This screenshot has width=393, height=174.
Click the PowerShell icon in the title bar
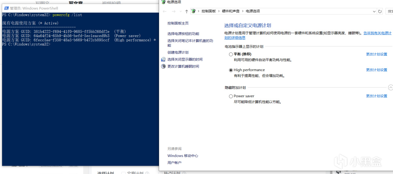click(6, 8)
